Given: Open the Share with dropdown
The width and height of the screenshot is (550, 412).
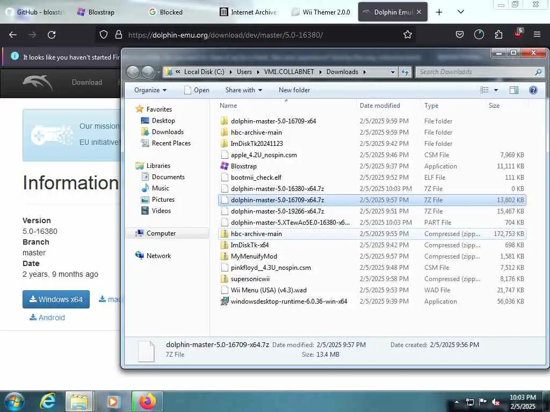Looking at the screenshot, I should (x=243, y=90).
